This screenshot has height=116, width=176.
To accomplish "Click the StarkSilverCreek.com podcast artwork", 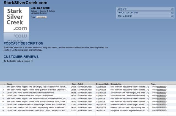I will coord(16,19).
